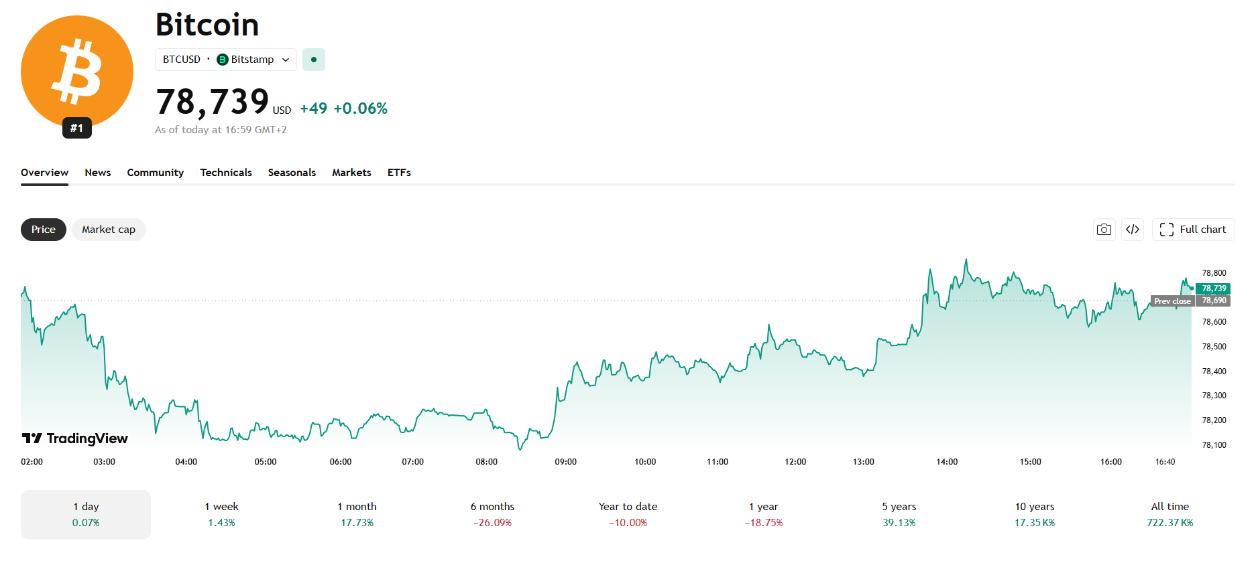1258x565 pixels.
Task: Click the #1 rank badge
Action: [77, 128]
